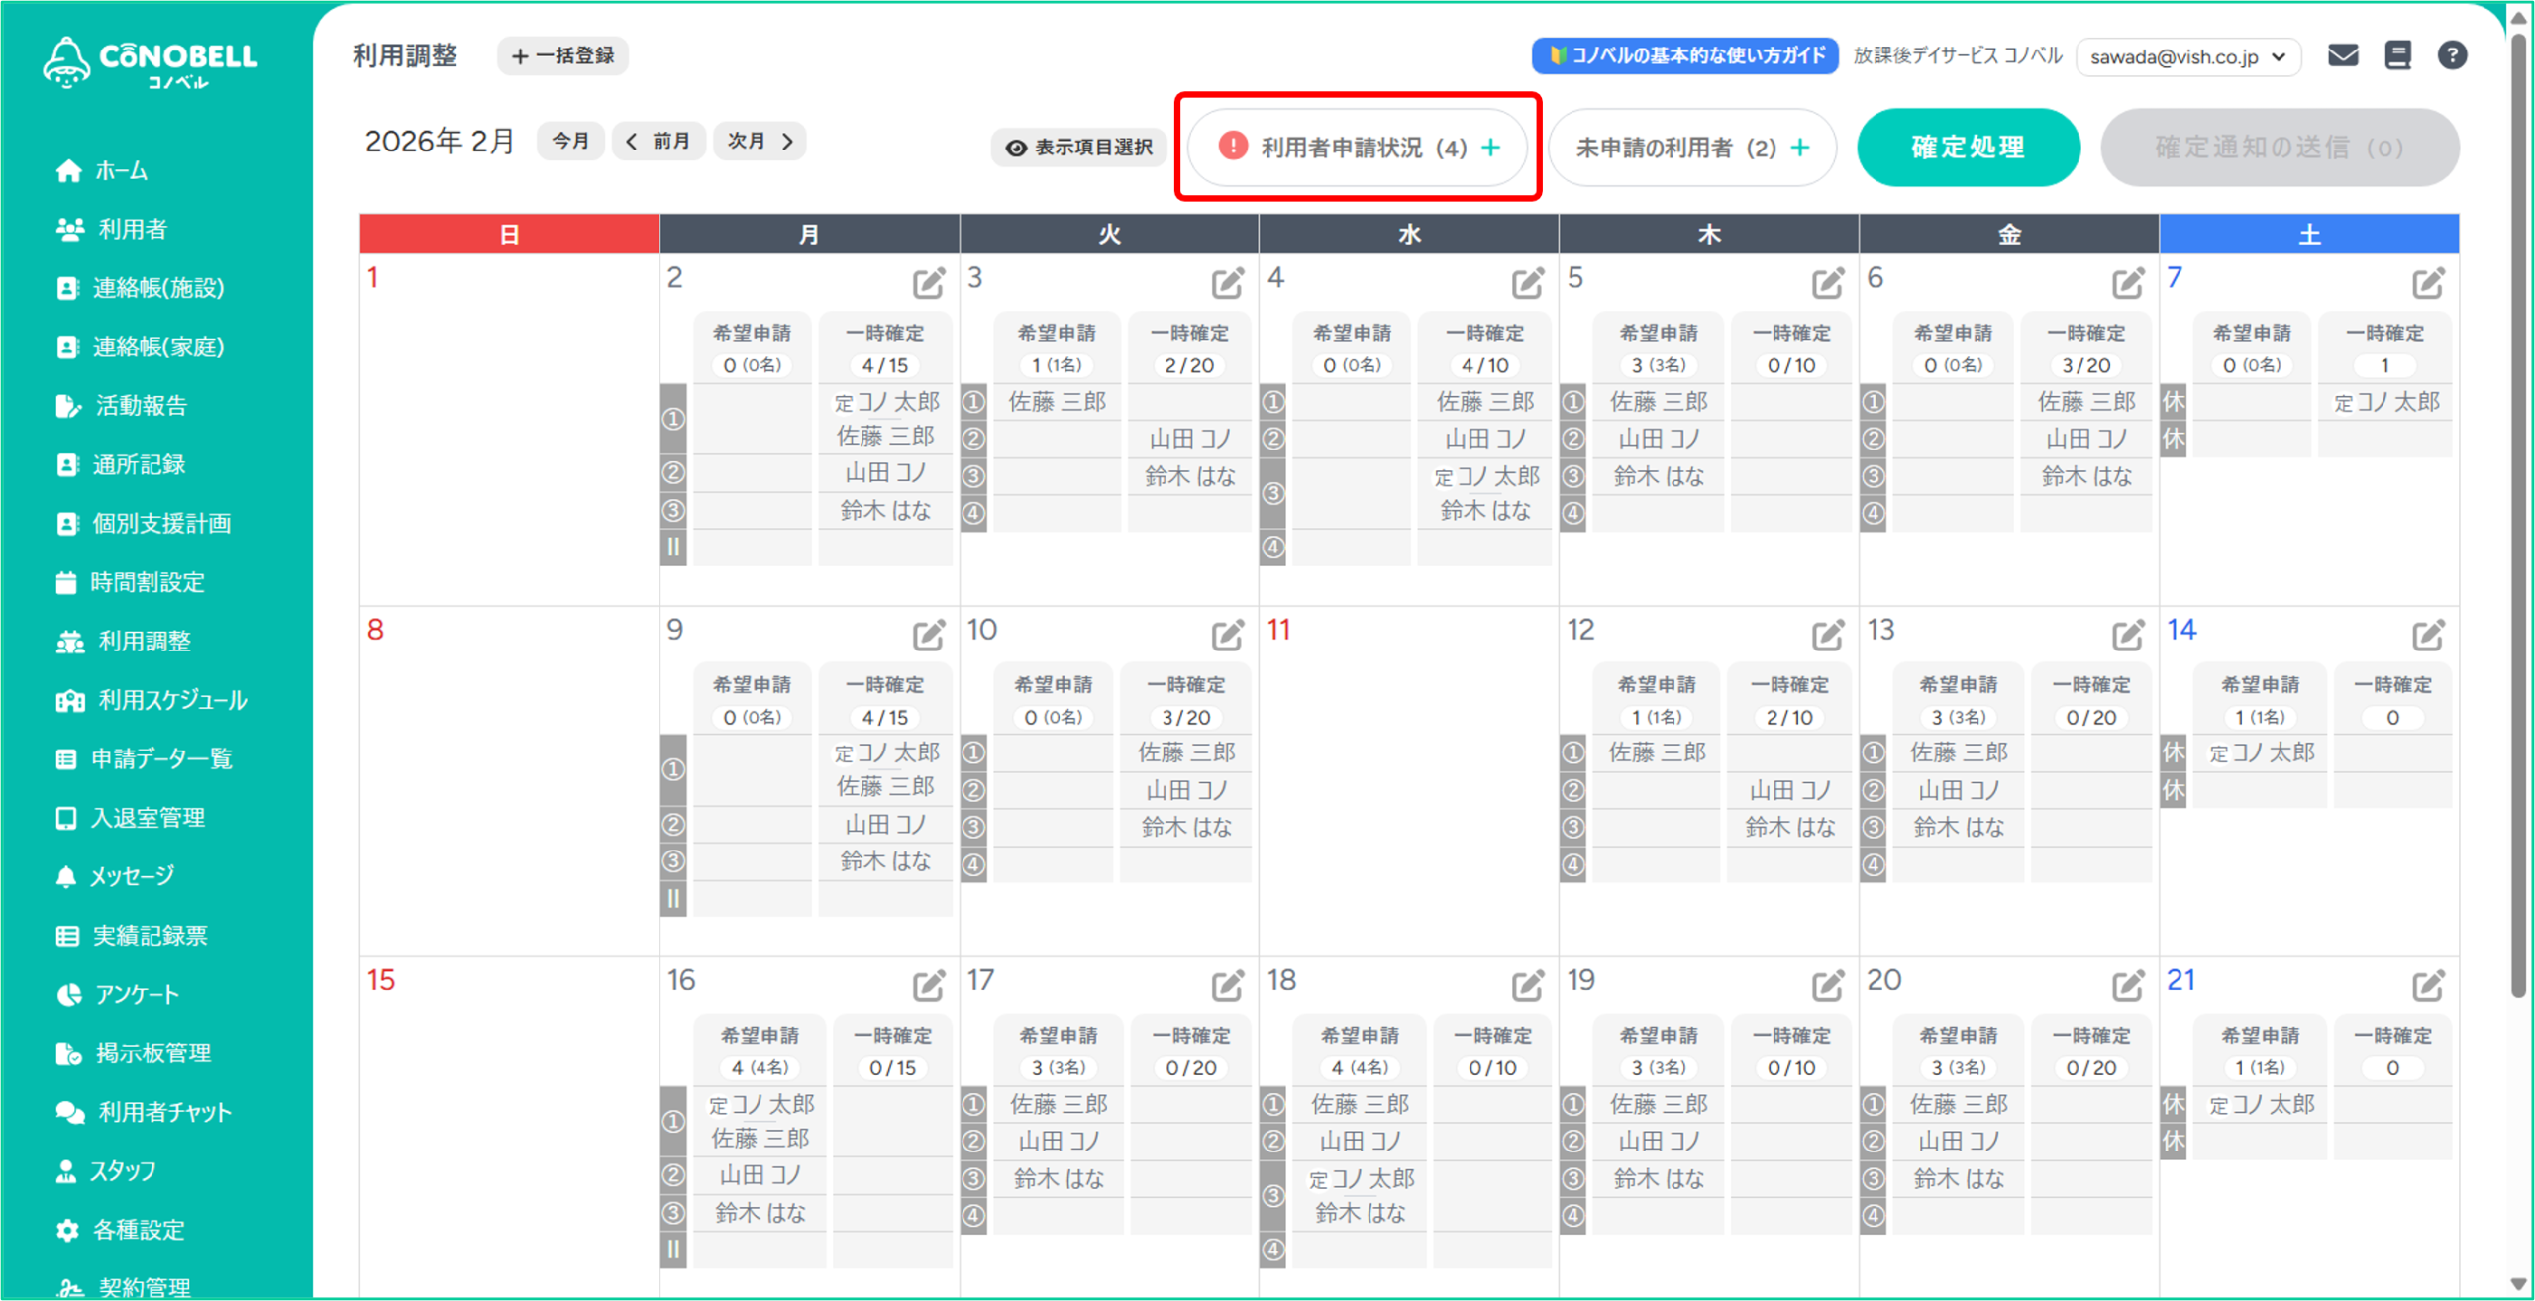The image size is (2535, 1301).
Task: Toggle 表示項目選択 eye button
Action: [x=1079, y=148]
